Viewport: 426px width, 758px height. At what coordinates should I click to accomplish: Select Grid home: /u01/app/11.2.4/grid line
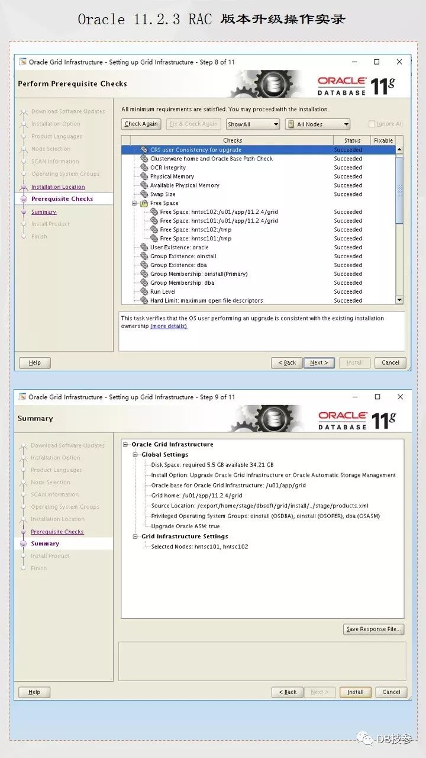196,496
